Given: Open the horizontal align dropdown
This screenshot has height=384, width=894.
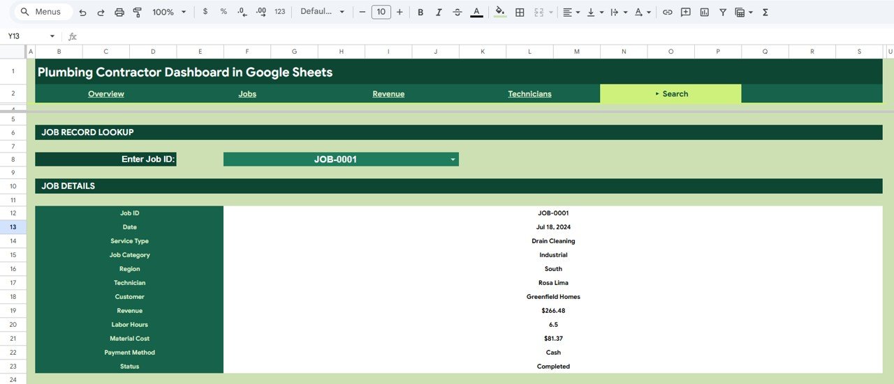Looking at the screenshot, I should [x=571, y=12].
